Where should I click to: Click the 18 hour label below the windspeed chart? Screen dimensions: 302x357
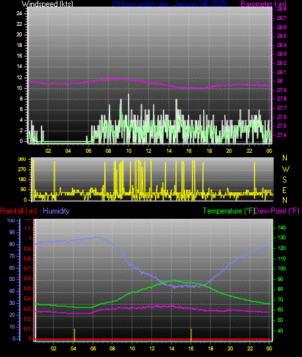click(x=209, y=151)
